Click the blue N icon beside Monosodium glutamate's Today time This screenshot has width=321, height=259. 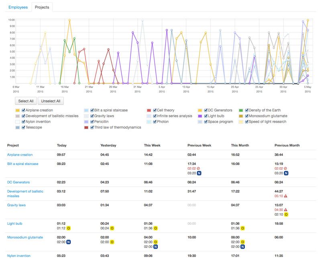(68, 241)
